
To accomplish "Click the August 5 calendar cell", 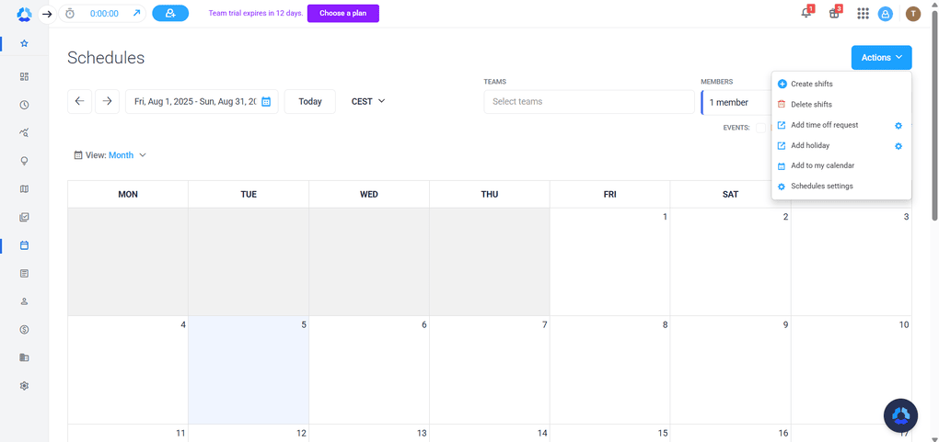I will click(249, 370).
